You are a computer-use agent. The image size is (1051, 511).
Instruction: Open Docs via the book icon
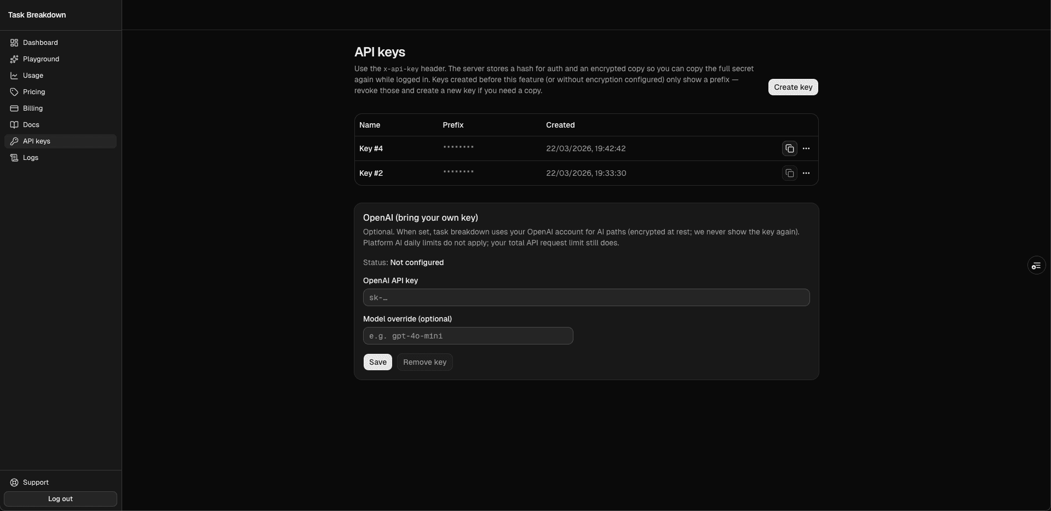click(x=14, y=124)
